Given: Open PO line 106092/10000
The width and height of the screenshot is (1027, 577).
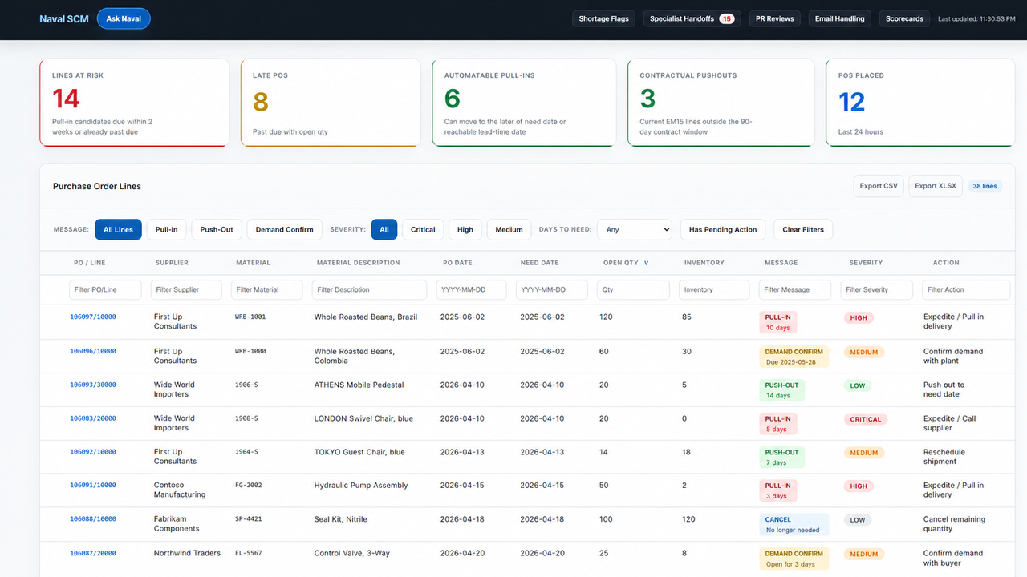Looking at the screenshot, I should (x=93, y=452).
